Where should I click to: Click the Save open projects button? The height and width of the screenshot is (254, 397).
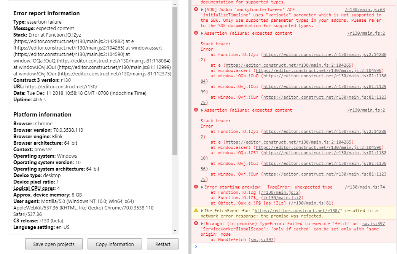coord(54,244)
